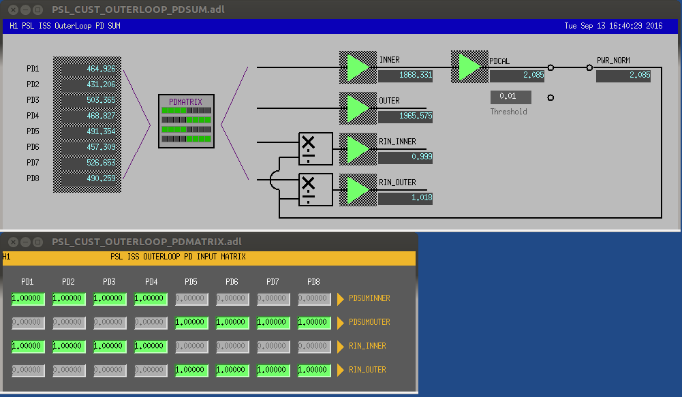
Task: Click the switch node right of PDCAL readout
Action: point(551,67)
